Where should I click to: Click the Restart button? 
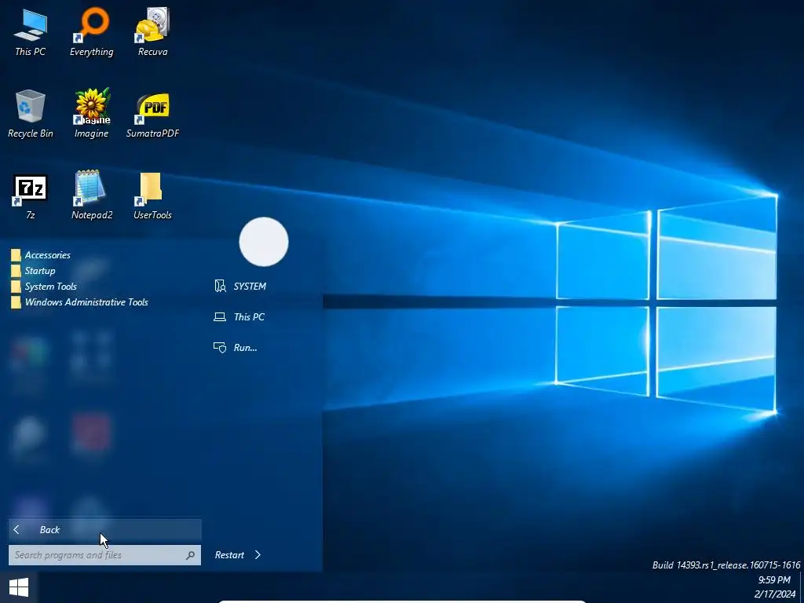[229, 555]
